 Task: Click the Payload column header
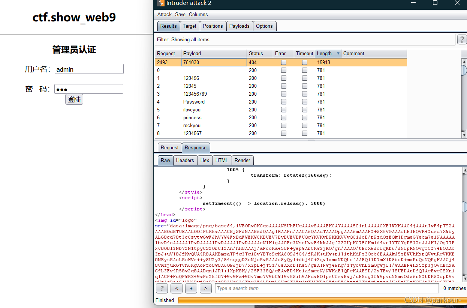tap(214, 53)
